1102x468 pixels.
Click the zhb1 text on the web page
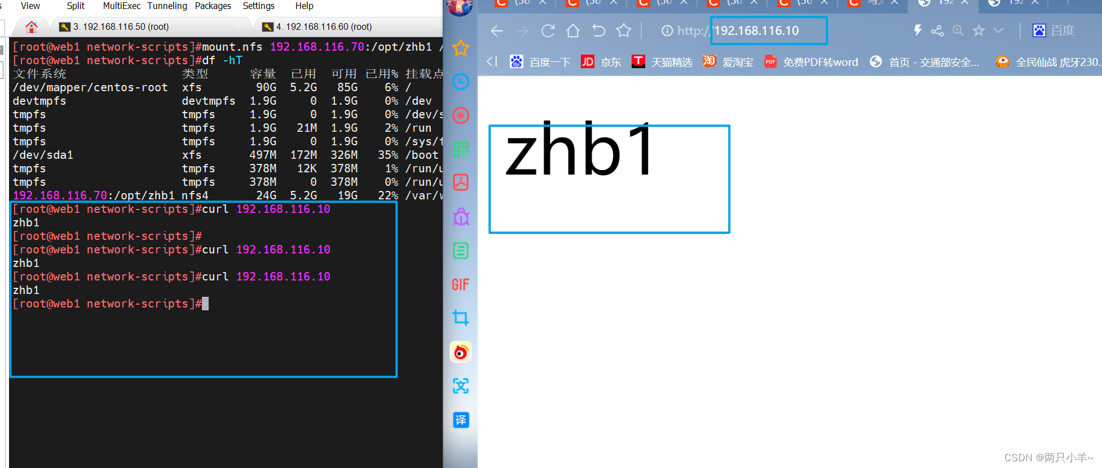(580, 150)
